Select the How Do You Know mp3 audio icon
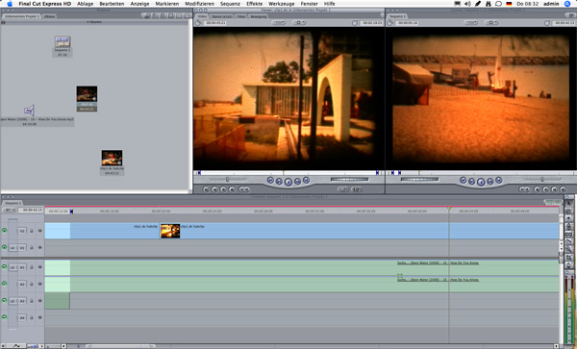The height and width of the screenshot is (349, 577). (29, 111)
